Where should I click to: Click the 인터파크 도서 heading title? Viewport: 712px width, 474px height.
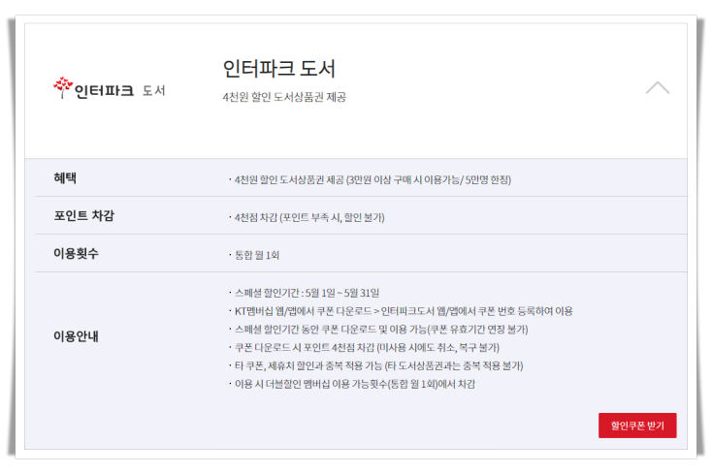click(x=278, y=69)
